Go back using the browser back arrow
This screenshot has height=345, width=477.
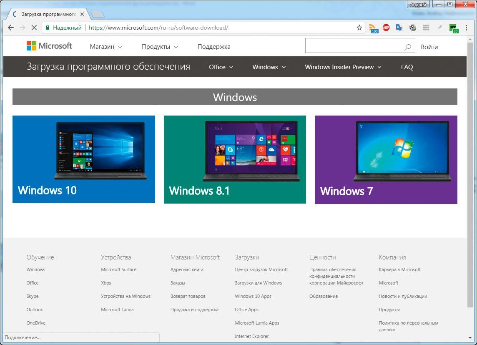click(x=11, y=28)
